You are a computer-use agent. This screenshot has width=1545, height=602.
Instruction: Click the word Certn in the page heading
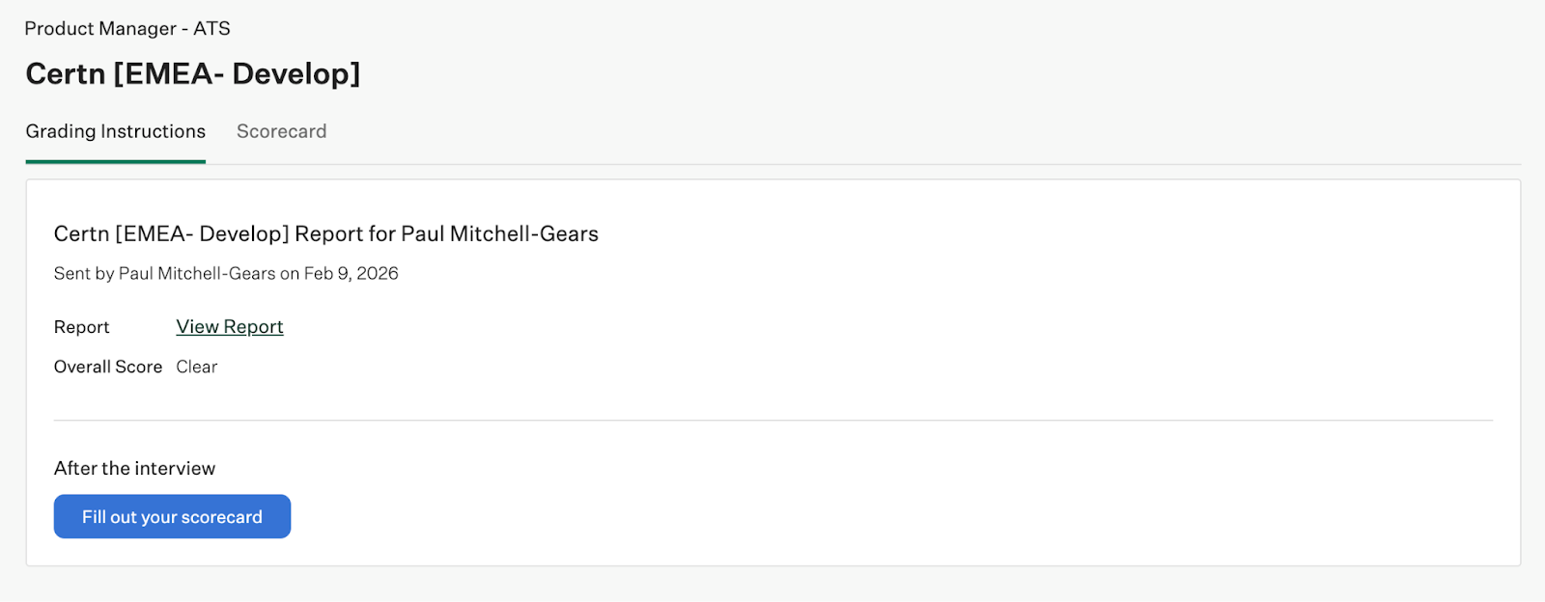click(x=65, y=73)
